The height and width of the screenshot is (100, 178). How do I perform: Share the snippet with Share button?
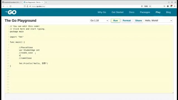pos(139,21)
